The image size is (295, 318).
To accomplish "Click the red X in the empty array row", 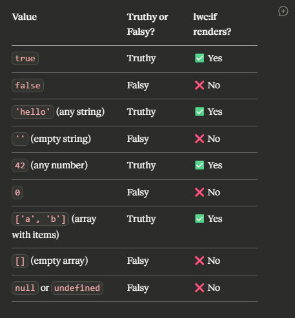I will click(199, 261).
